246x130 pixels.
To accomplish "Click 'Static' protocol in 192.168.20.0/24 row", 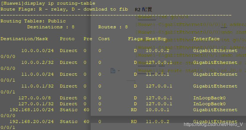I will [x=68, y=121].
